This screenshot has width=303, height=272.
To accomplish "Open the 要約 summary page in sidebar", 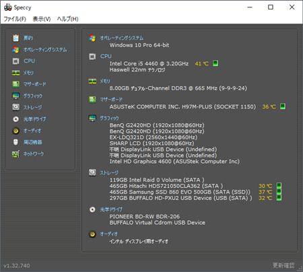I will tap(28, 38).
